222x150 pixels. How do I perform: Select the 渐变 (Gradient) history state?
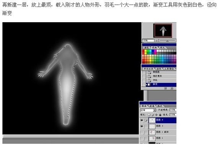(161, 85)
